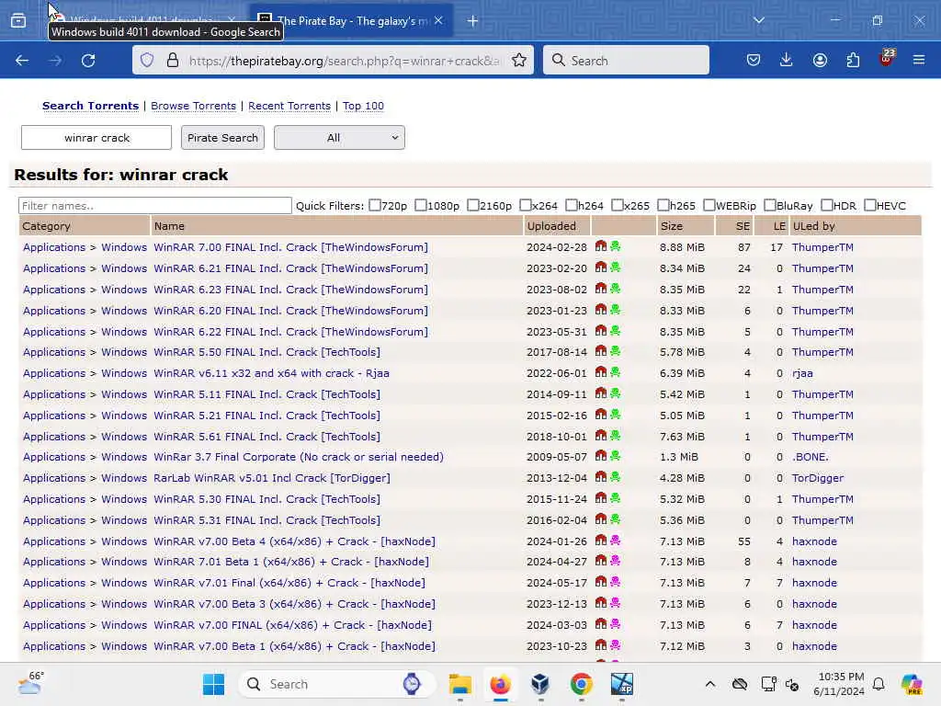Open WinRAR 6.23 FINAL Incl. Crack torrent
The height and width of the screenshot is (706, 941).
(x=290, y=290)
